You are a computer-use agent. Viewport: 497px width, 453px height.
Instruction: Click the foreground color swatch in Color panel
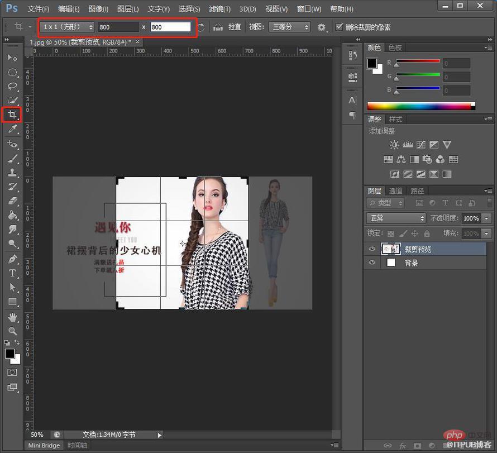[372, 64]
